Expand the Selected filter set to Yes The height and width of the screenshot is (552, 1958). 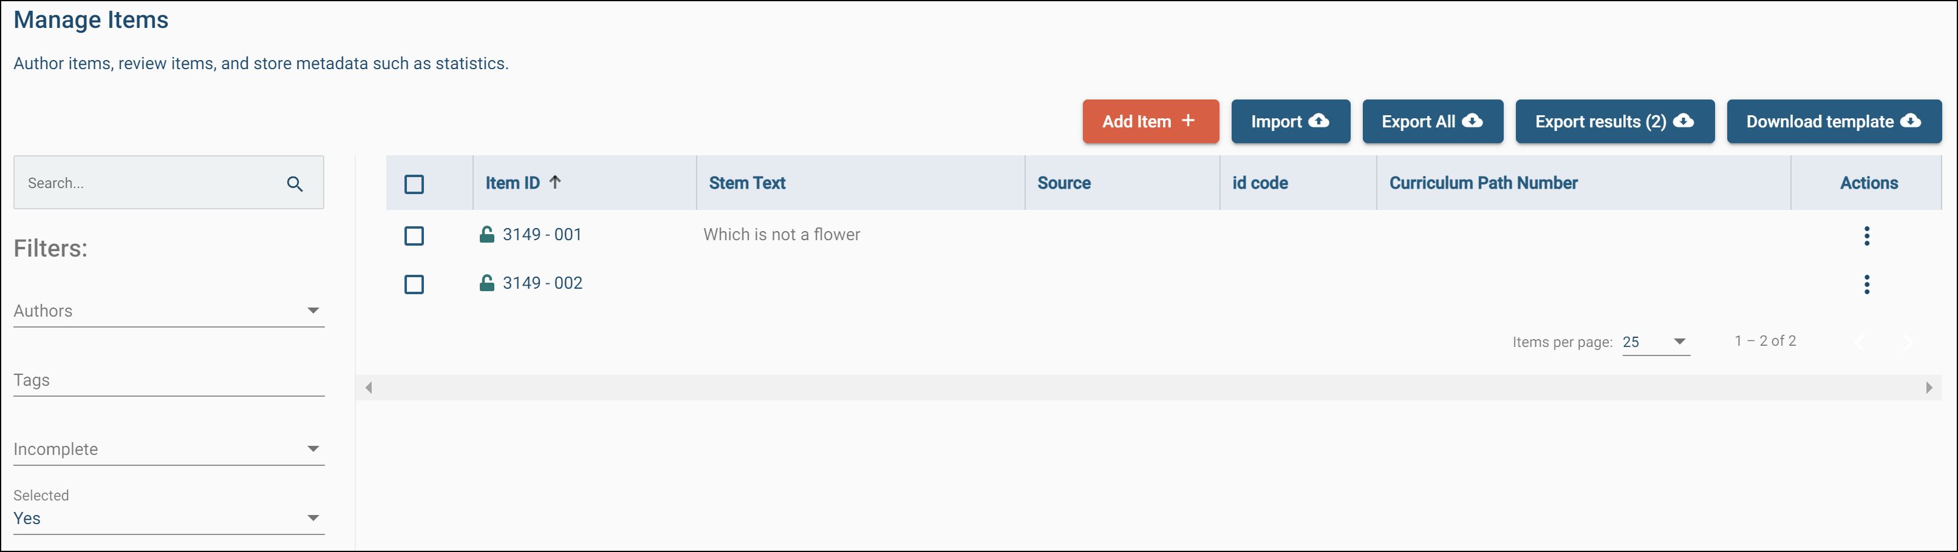click(x=169, y=518)
